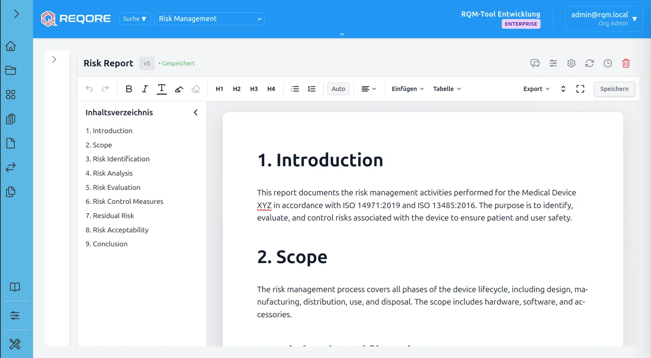Screen dimensions: 651x358
Task: Insert a numbered list
Action: [312, 89]
